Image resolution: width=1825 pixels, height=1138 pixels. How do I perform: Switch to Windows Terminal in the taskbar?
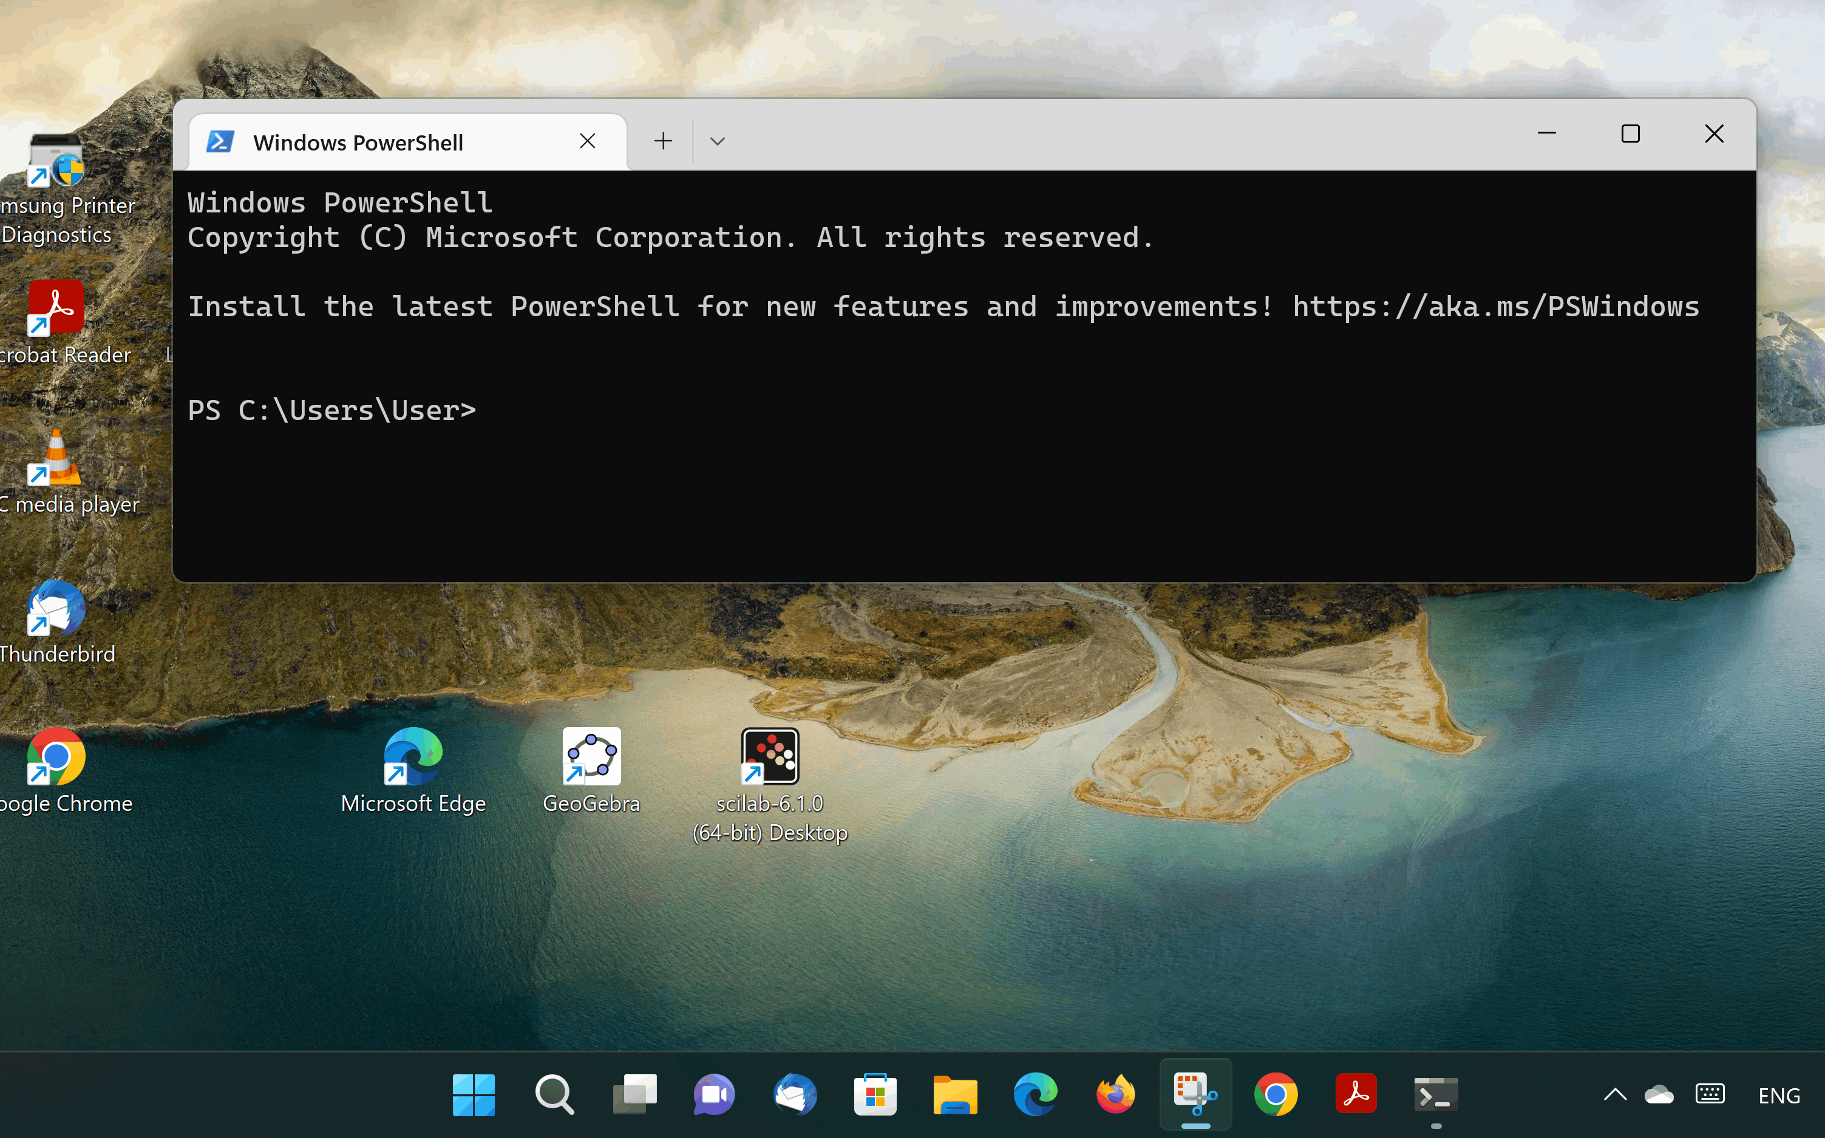click(1436, 1094)
